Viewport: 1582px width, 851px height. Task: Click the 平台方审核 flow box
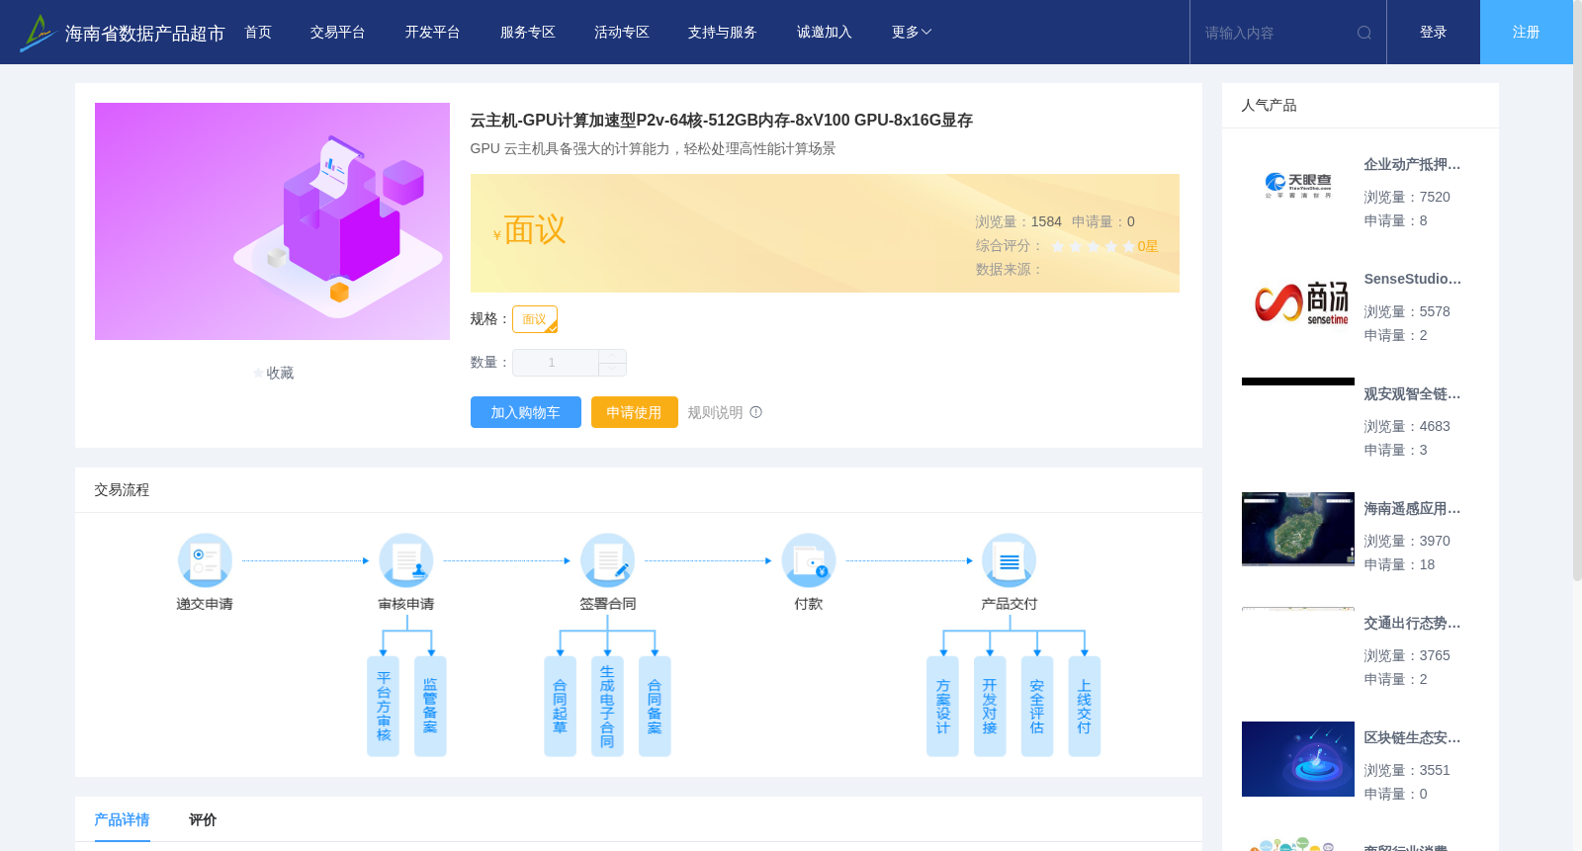pos(384,707)
